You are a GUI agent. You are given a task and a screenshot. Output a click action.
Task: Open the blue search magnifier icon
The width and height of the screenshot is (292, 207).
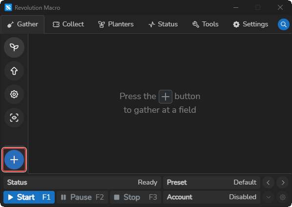pyautogui.click(x=283, y=24)
